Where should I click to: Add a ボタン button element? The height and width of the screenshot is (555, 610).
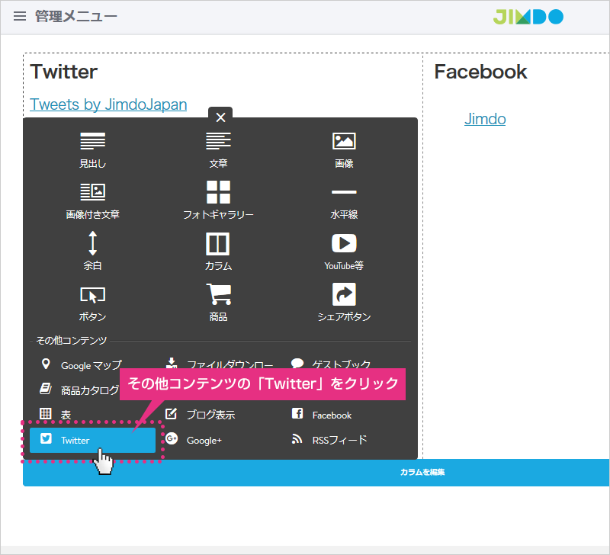[92, 304]
